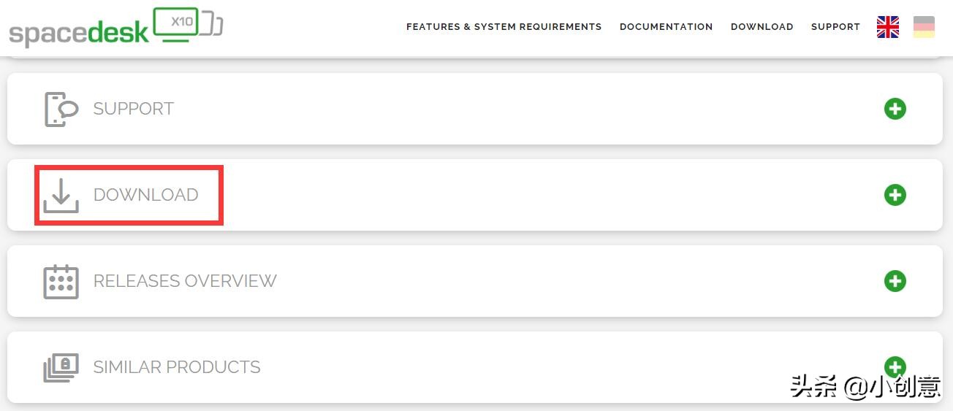Image resolution: width=953 pixels, height=411 pixels.
Task: Click the spacedesk logo
Action: tap(79, 32)
